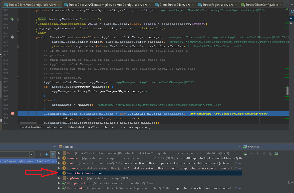Click the copy watch icon in Watches toolbar
Image resolution: width=294 pixels, height=193 pixels.
tap(271, 153)
